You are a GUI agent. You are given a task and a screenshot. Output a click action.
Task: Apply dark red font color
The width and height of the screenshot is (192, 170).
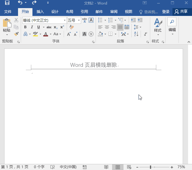[46, 34]
